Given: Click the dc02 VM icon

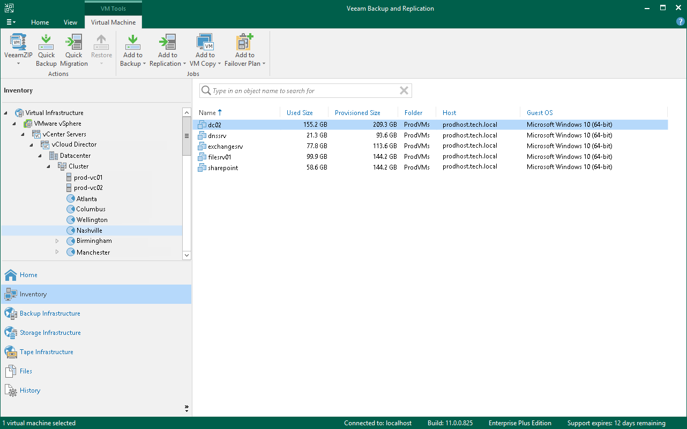Looking at the screenshot, I should click(x=202, y=125).
